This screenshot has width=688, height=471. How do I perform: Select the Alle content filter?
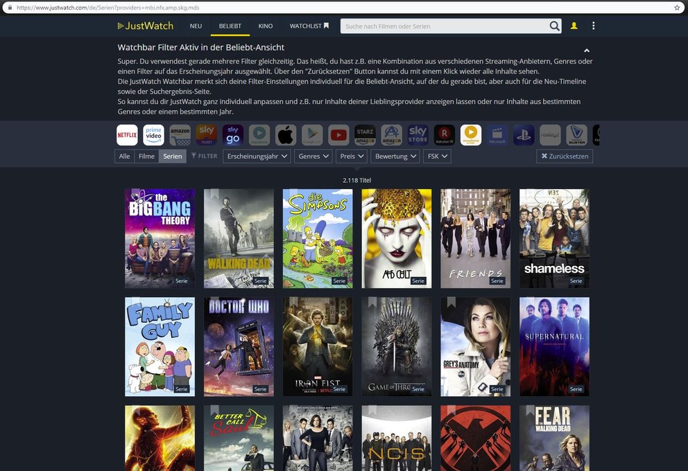point(123,156)
